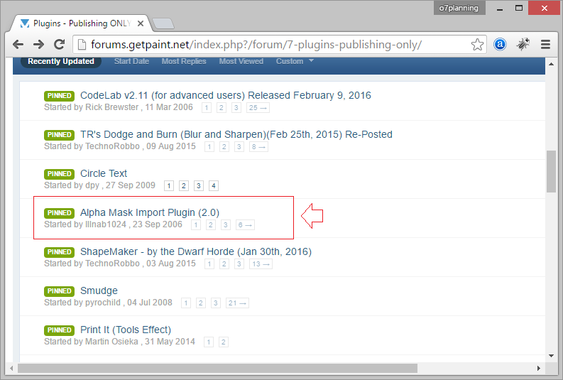Go to page 2 of Print It topic

coord(224,342)
